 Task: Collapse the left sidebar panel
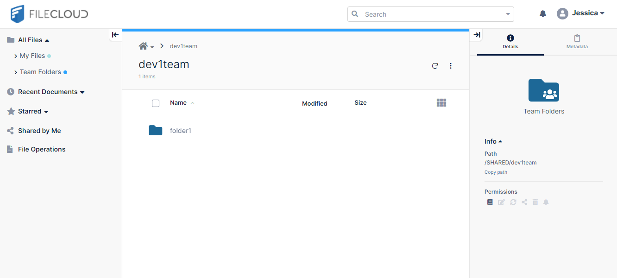[115, 35]
